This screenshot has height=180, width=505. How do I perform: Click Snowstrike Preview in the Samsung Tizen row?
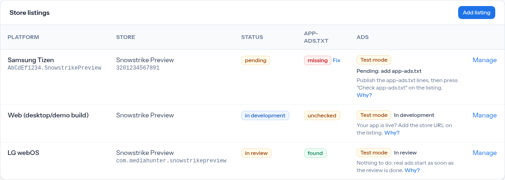pos(145,60)
